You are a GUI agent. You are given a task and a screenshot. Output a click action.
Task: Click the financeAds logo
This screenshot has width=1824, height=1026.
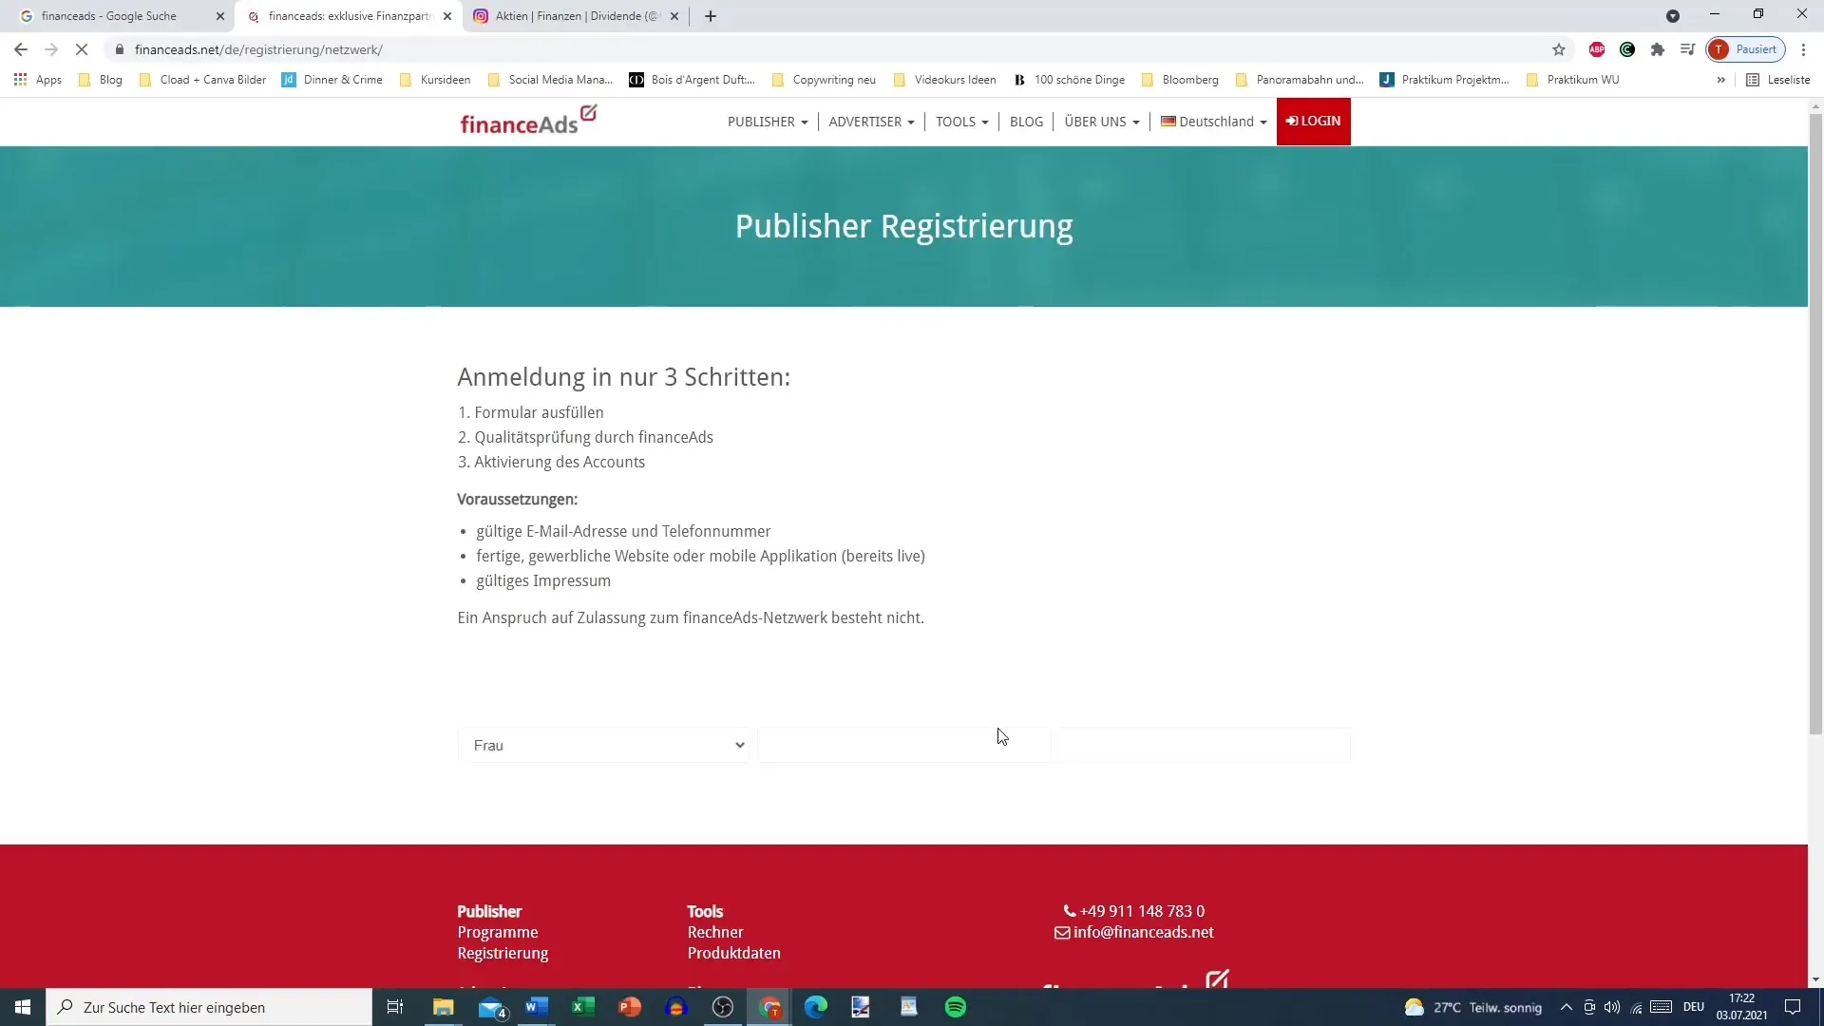click(x=528, y=121)
